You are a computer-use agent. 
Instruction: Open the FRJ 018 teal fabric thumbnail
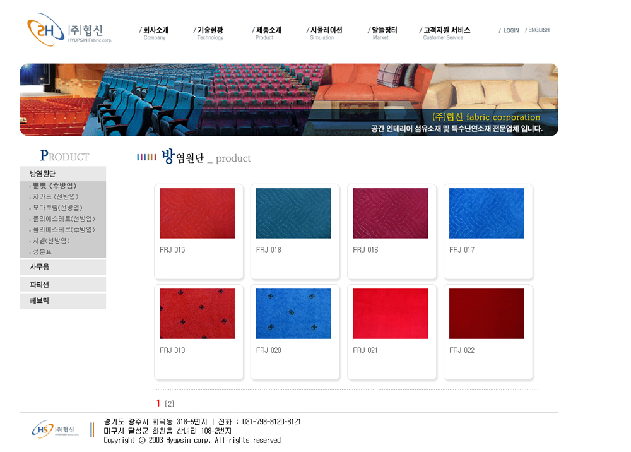coord(293,213)
